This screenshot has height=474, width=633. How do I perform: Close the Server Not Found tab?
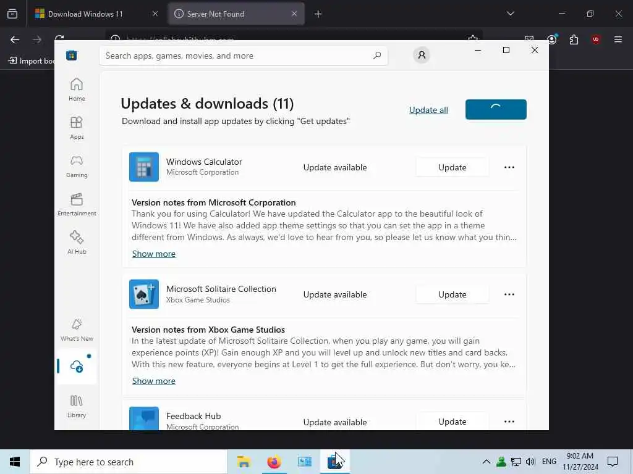(294, 14)
